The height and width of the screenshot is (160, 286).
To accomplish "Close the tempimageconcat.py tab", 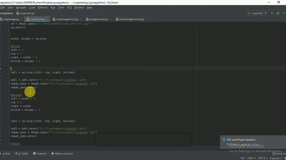I will click(147, 19).
